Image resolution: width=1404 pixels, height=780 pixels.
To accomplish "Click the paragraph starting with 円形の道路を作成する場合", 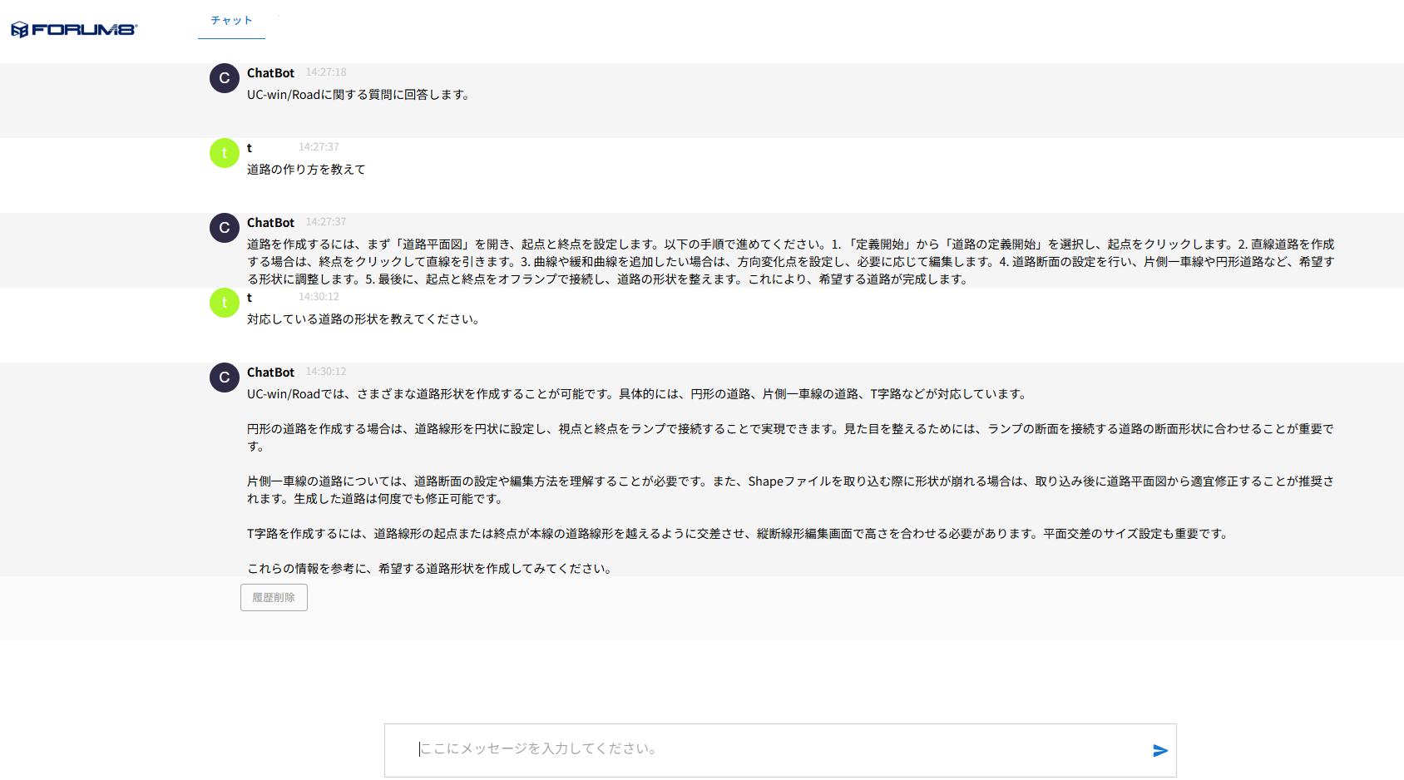I will point(790,437).
